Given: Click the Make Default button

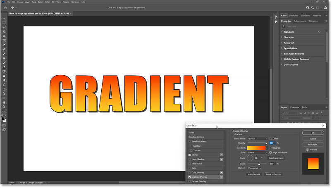Looking at the screenshot, I should (x=254, y=175).
